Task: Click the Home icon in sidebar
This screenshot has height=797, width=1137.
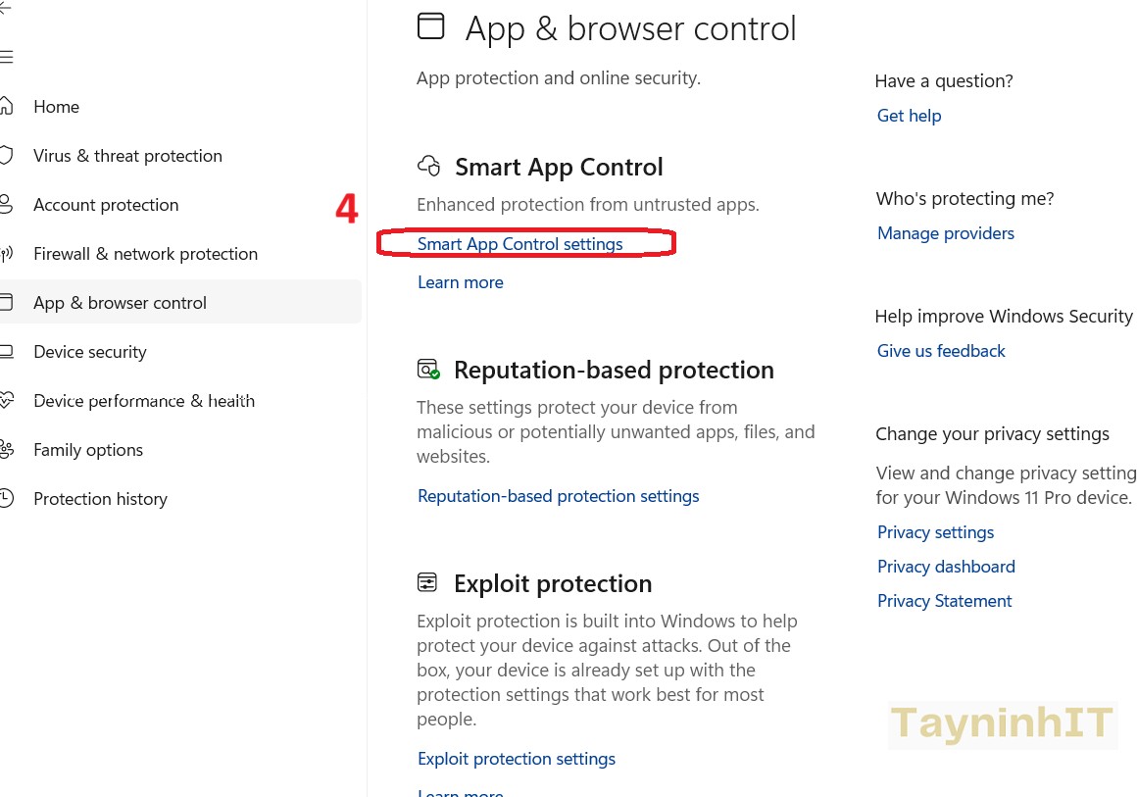Action: tap(7, 106)
